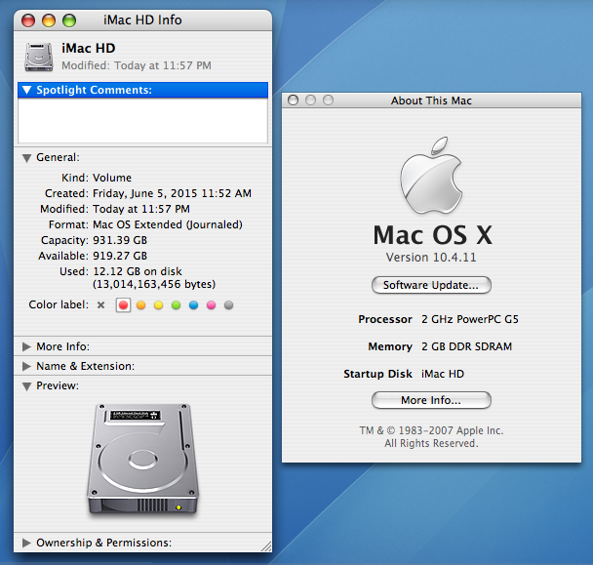The image size is (593, 565).
Task: Collapse the Spotlight Comments section
Action: pos(27,90)
